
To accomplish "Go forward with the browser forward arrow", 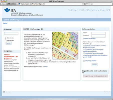I will [5, 4].
